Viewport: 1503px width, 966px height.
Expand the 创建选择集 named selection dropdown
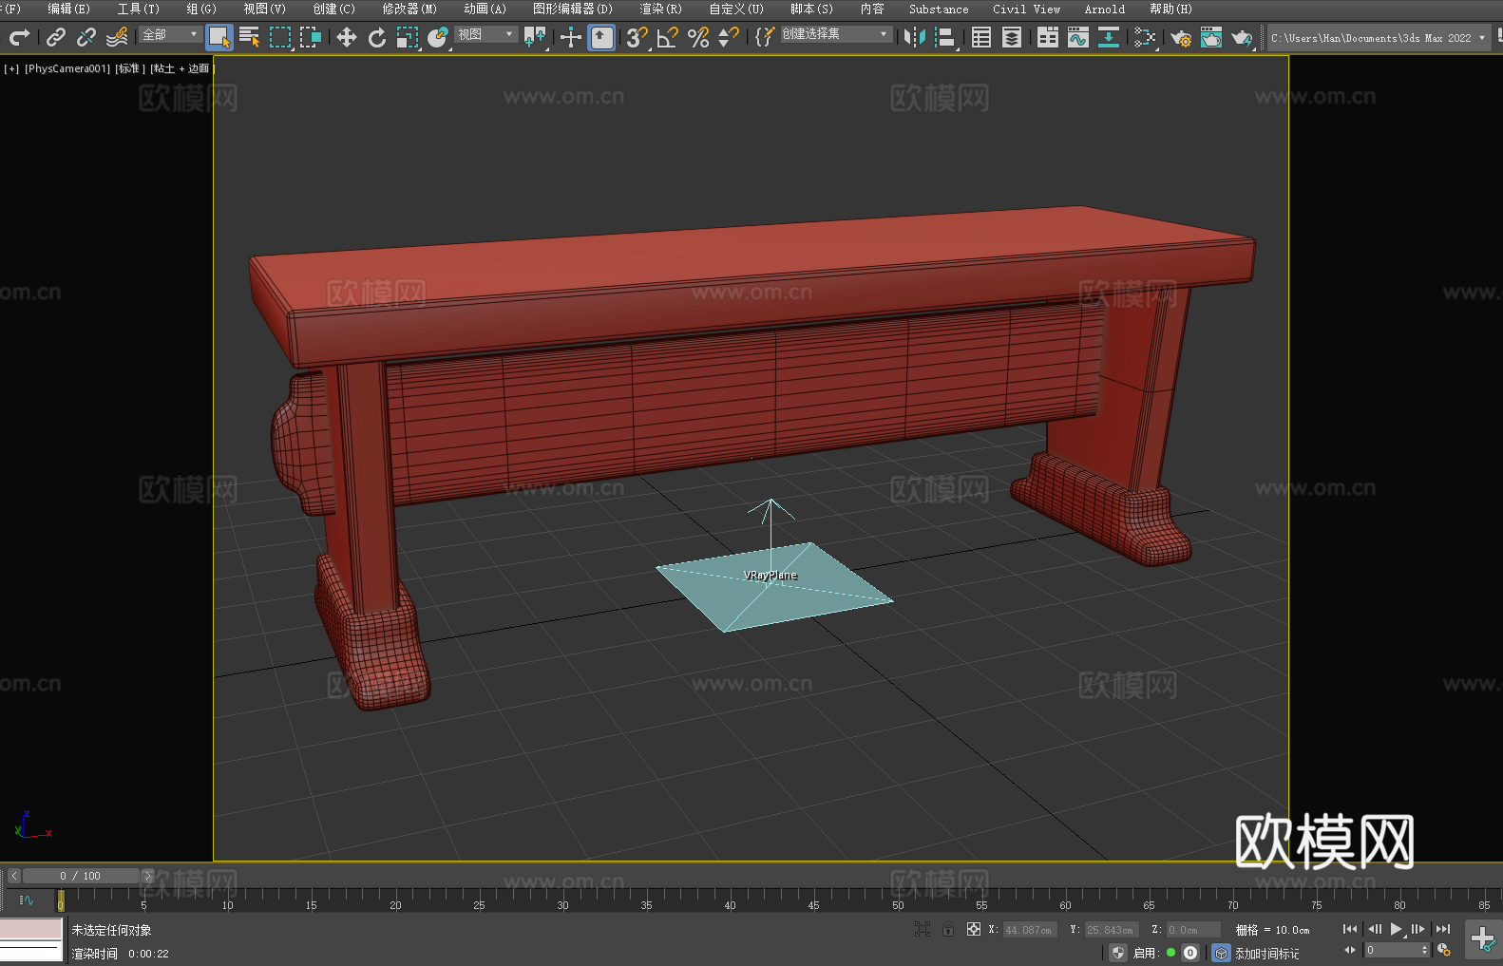coord(836,34)
